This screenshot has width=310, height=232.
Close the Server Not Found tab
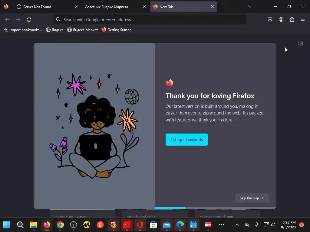76,7
